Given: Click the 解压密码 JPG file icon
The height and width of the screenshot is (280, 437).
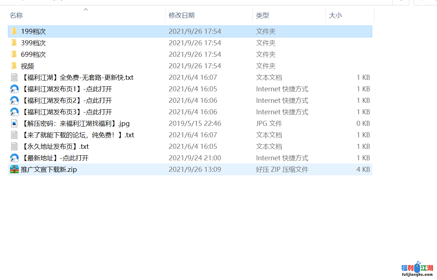Looking at the screenshot, I should tap(14, 123).
